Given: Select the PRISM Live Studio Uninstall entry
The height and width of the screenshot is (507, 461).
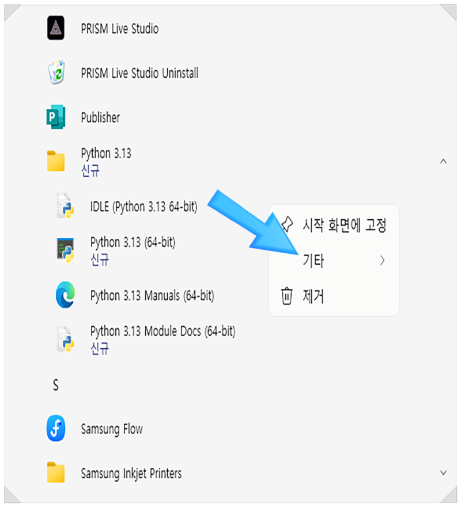Looking at the screenshot, I should pyautogui.click(x=139, y=73).
